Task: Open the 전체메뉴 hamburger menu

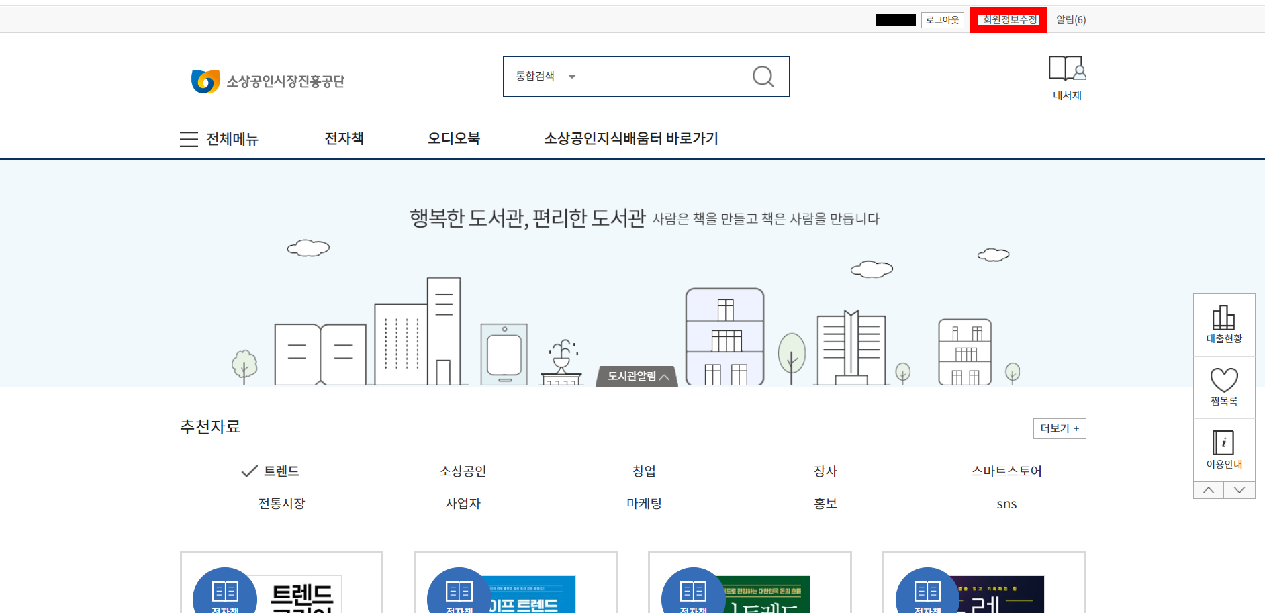Action: point(189,139)
